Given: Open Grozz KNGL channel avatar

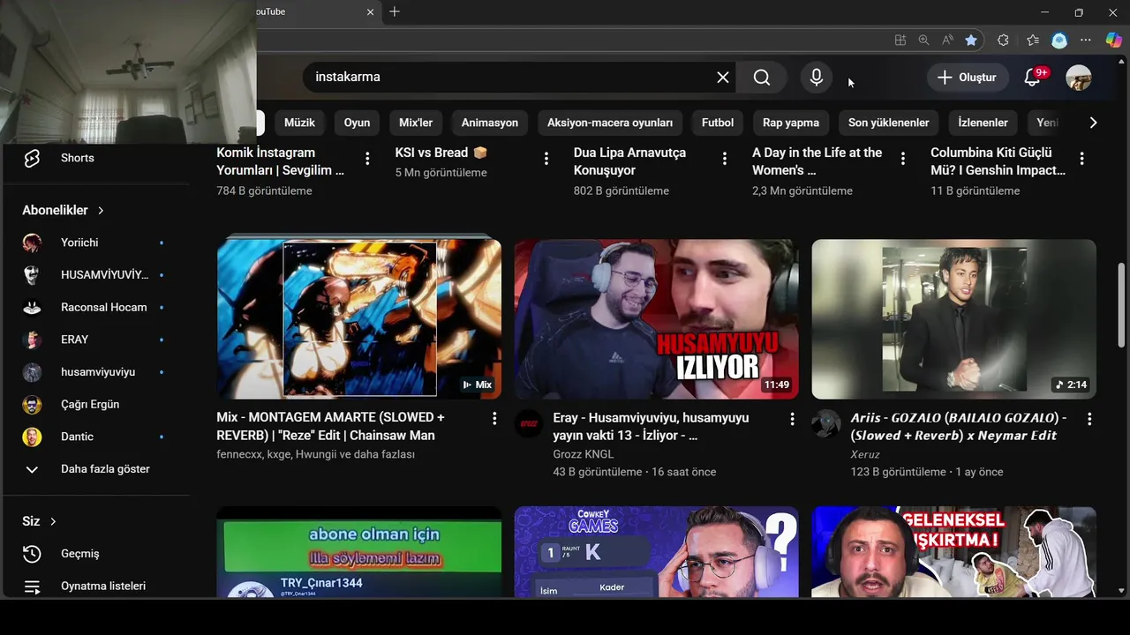Looking at the screenshot, I should tap(529, 424).
